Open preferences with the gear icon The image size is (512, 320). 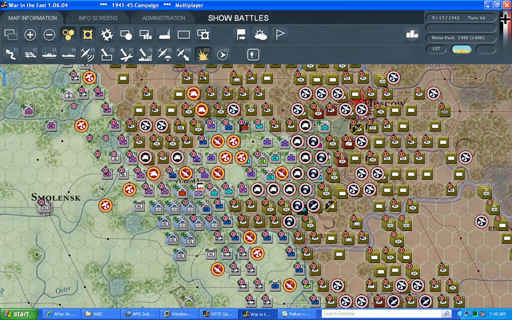tap(107, 35)
